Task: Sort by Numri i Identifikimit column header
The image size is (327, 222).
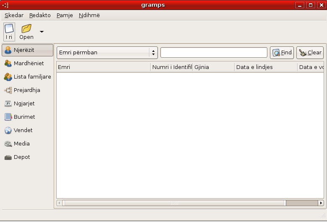Action: coord(171,67)
